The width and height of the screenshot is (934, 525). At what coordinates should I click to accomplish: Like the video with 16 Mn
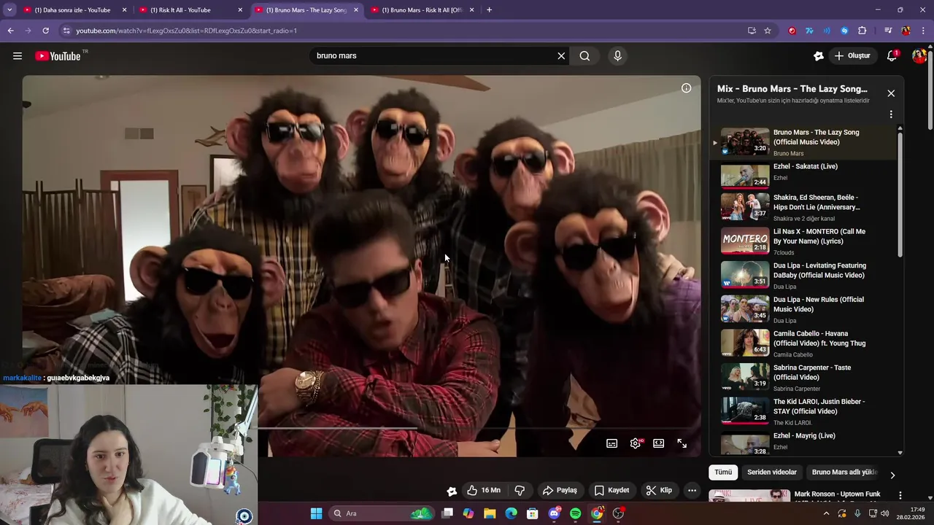point(483,491)
